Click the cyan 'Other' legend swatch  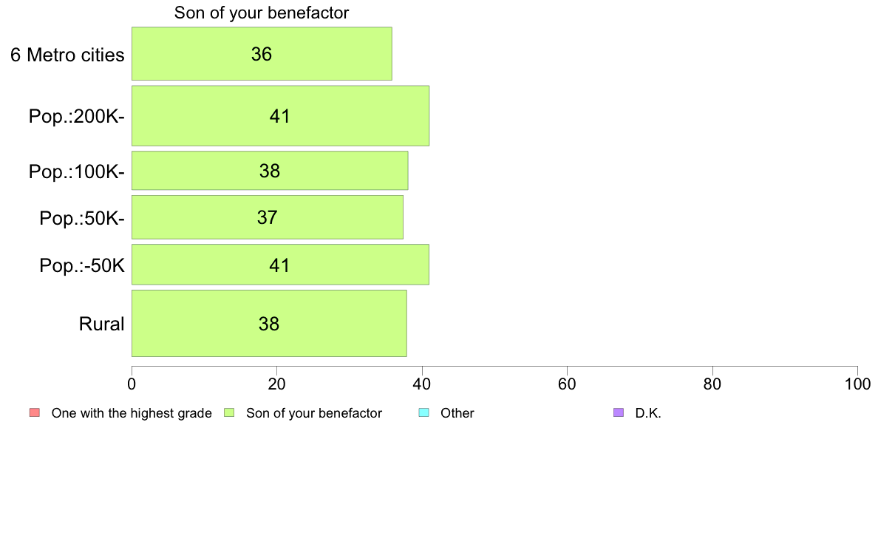click(x=423, y=412)
